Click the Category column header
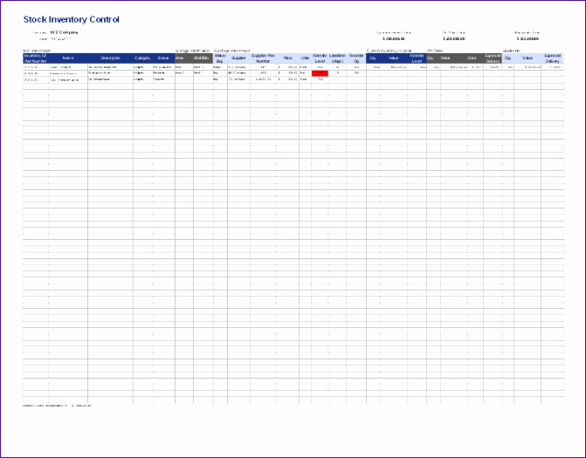The image size is (586, 458). click(x=142, y=58)
